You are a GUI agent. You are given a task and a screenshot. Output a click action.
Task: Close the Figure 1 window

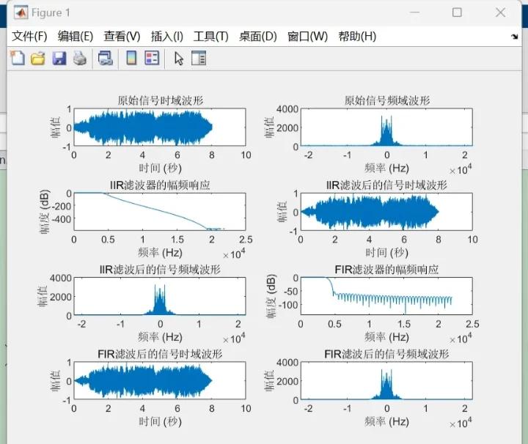click(500, 12)
